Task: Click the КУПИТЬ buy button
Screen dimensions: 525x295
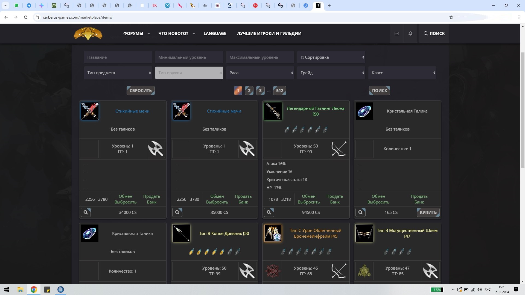Action: pos(428,212)
